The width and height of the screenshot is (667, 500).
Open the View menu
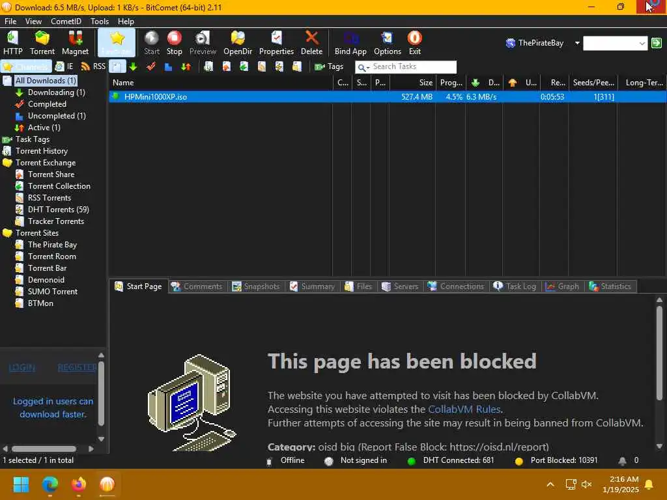click(x=33, y=21)
